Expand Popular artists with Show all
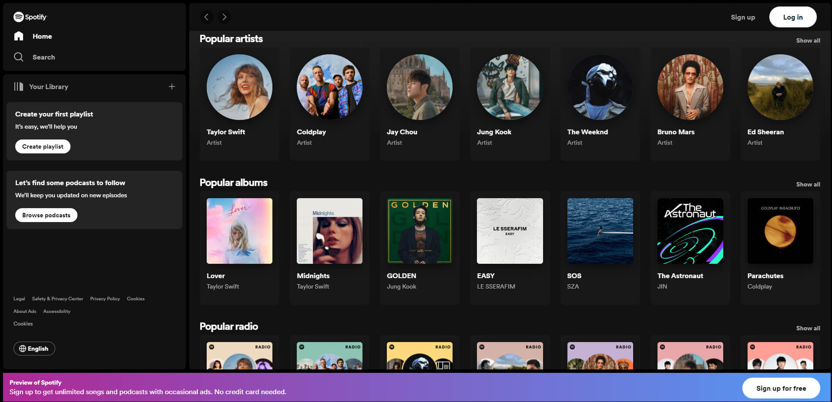Viewport: 832px width, 402px height. point(808,40)
